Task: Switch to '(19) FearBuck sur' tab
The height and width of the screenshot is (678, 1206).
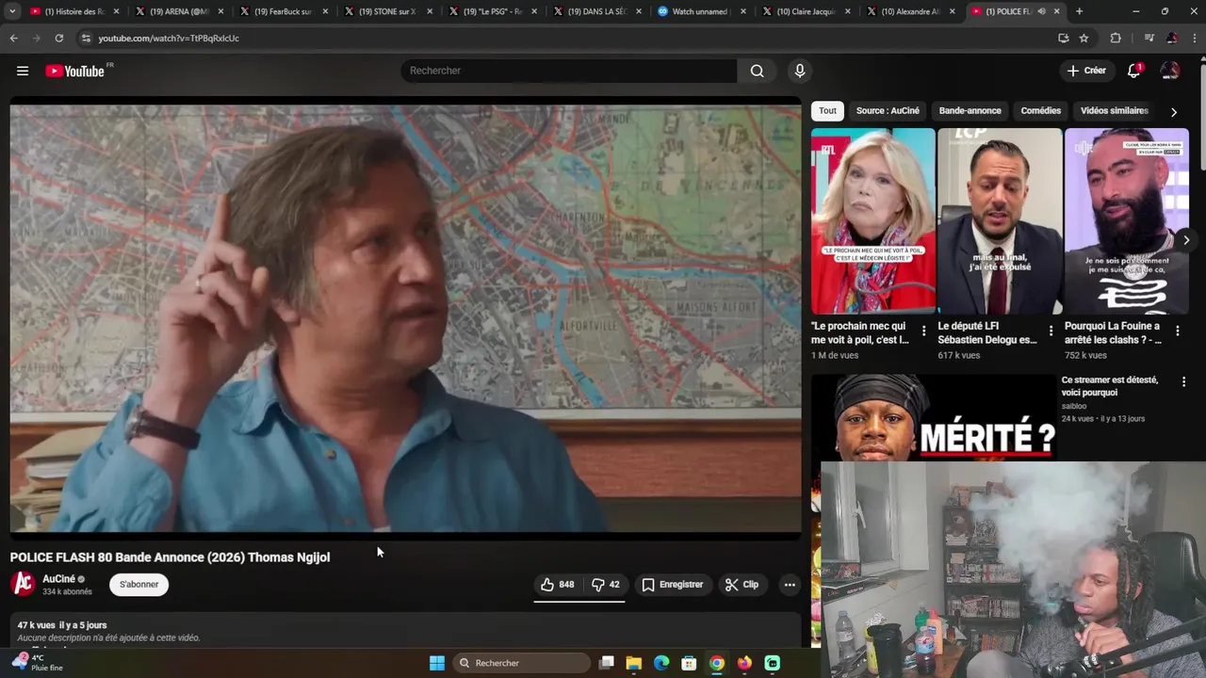Action: [283, 11]
